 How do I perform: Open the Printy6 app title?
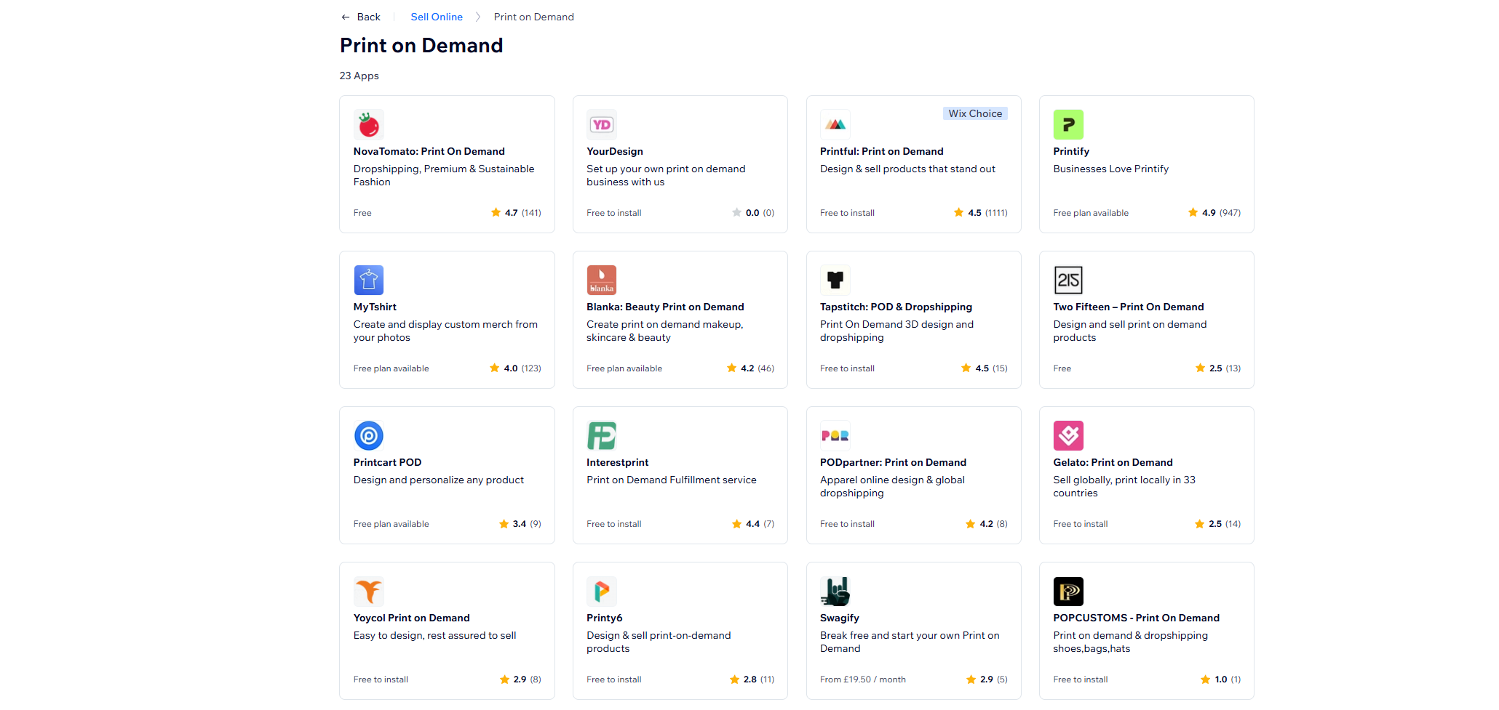click(x=605, y=618)
